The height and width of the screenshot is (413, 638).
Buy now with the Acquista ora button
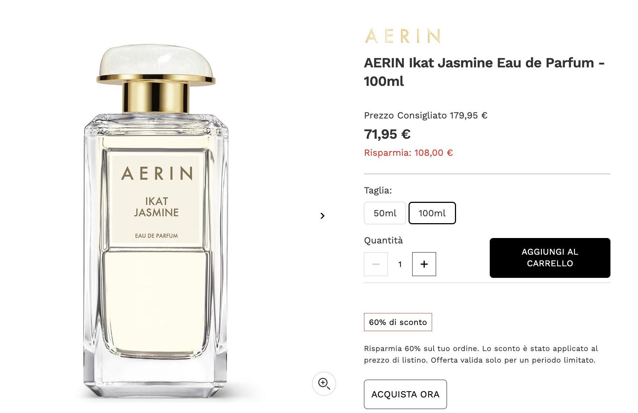405,394
